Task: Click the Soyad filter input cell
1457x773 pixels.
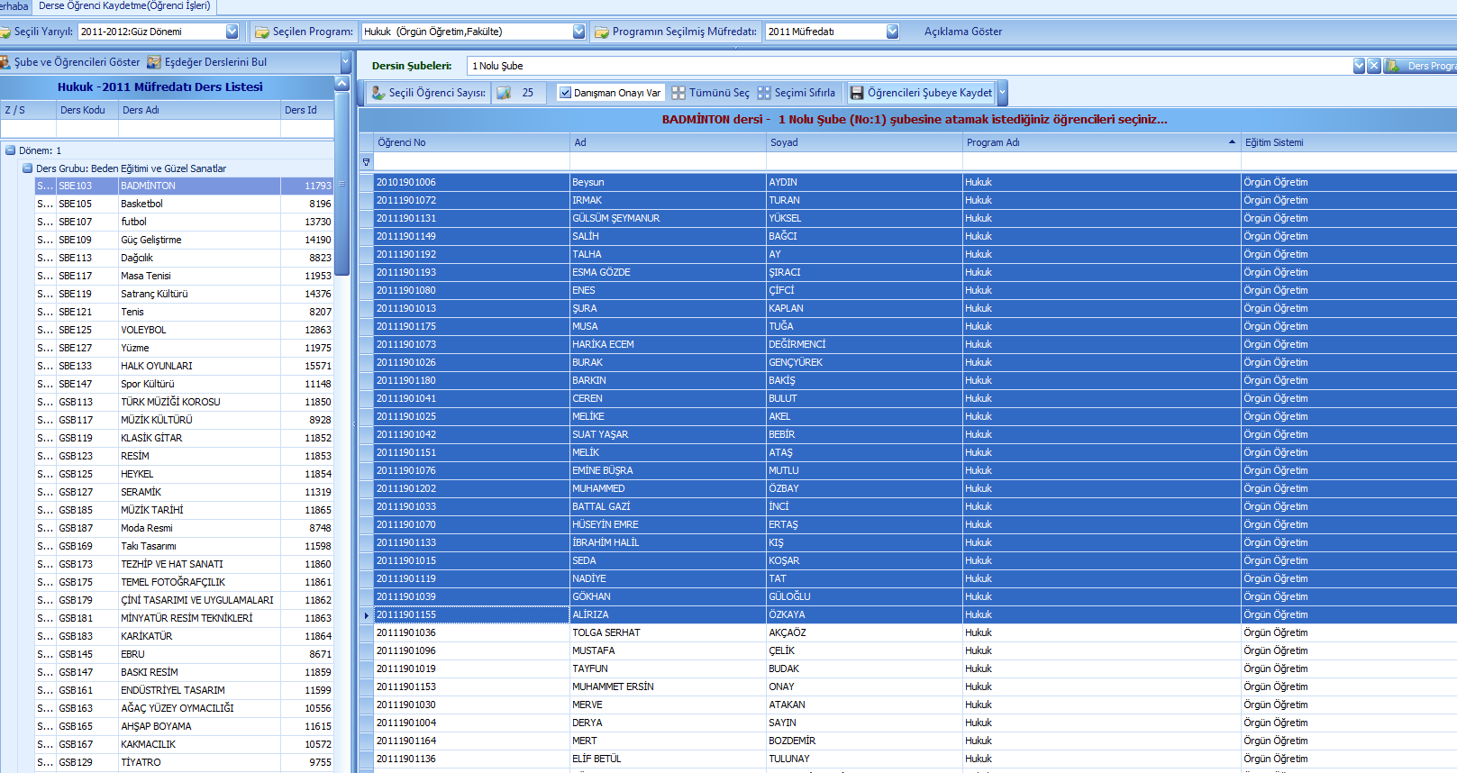Action: click(864, 161)
